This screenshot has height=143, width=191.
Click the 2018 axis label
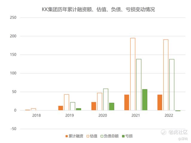[36, 115]
